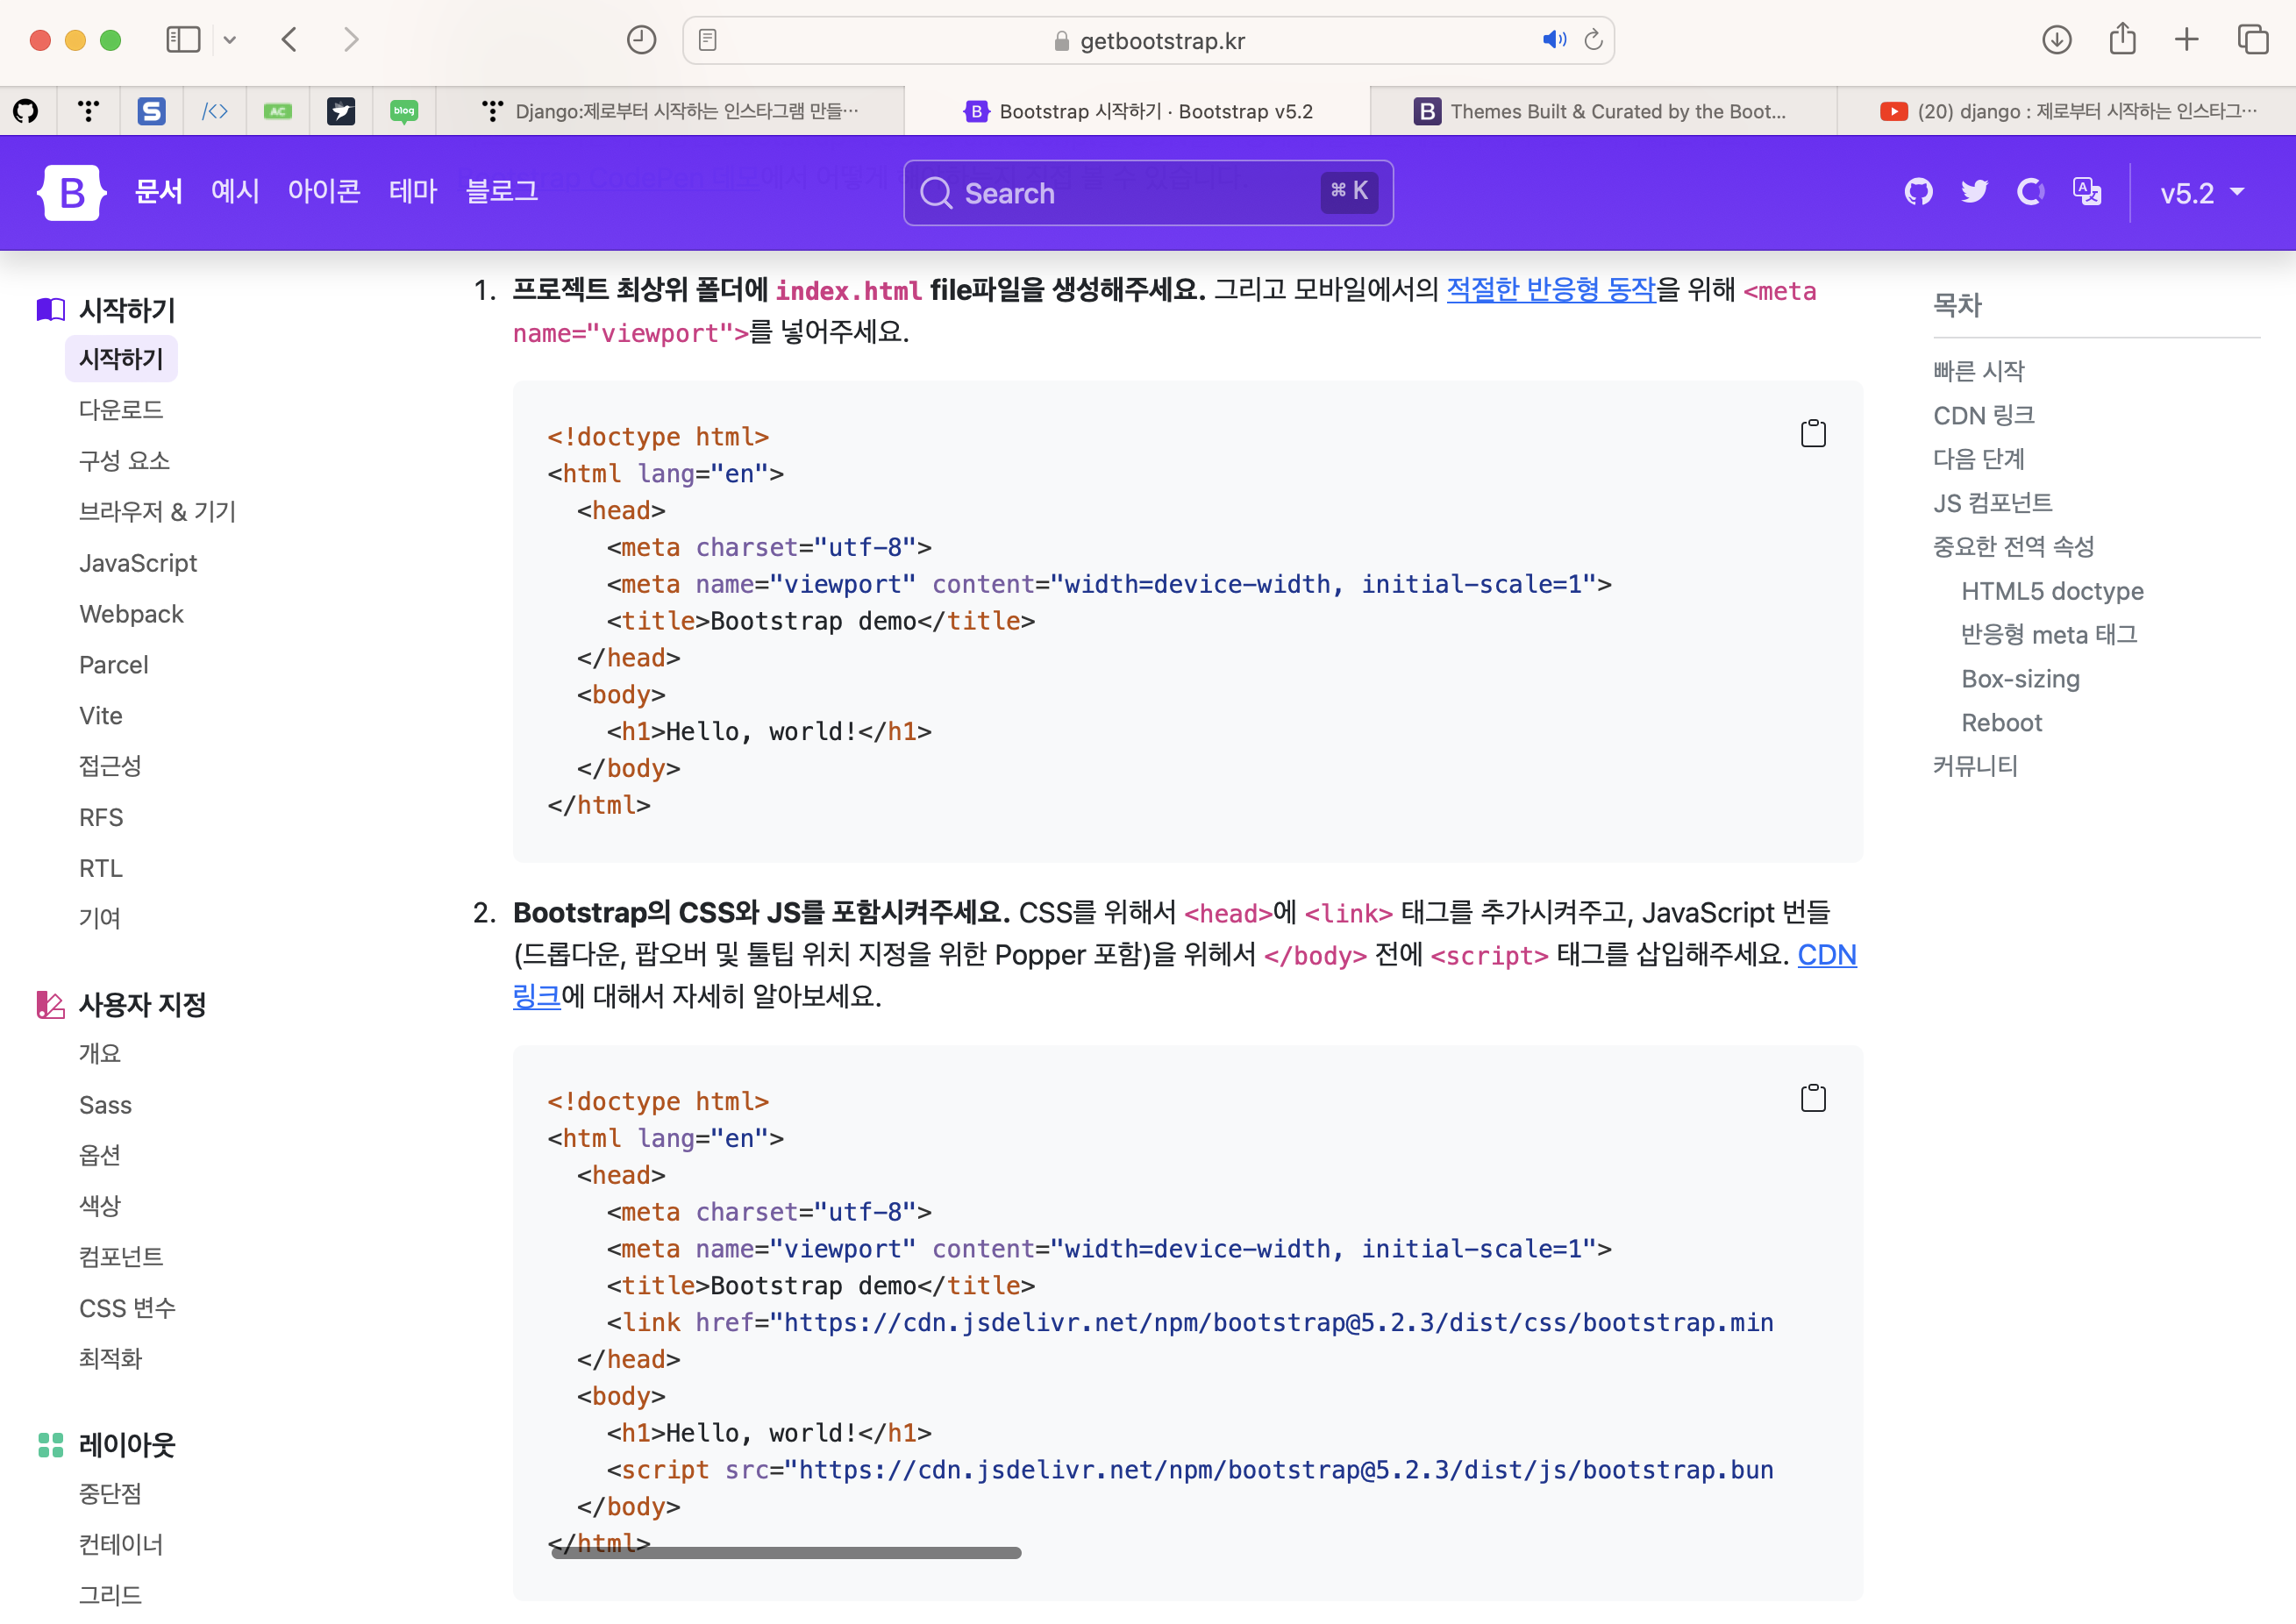Click the Bootstrap logo in navbar
This screenshot has width=2296, height=1624.
[x=71, y=192]
